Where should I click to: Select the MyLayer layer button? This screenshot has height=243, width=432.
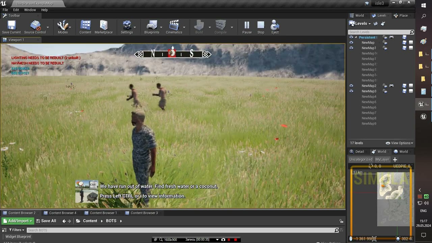382,159
